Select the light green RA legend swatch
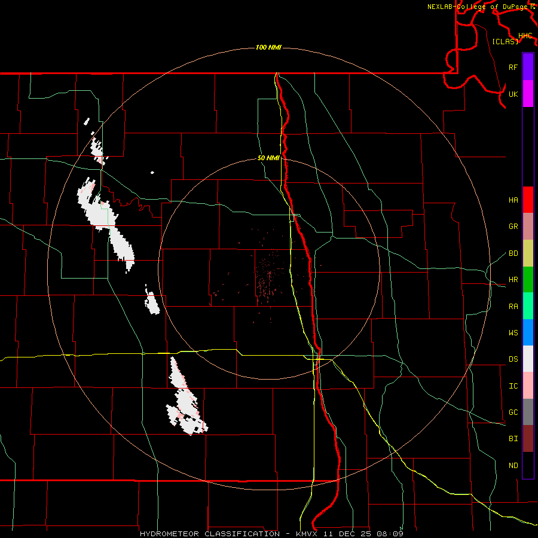Screen dimensions: 538x538 pyautogui.click(x=528, y=306)
